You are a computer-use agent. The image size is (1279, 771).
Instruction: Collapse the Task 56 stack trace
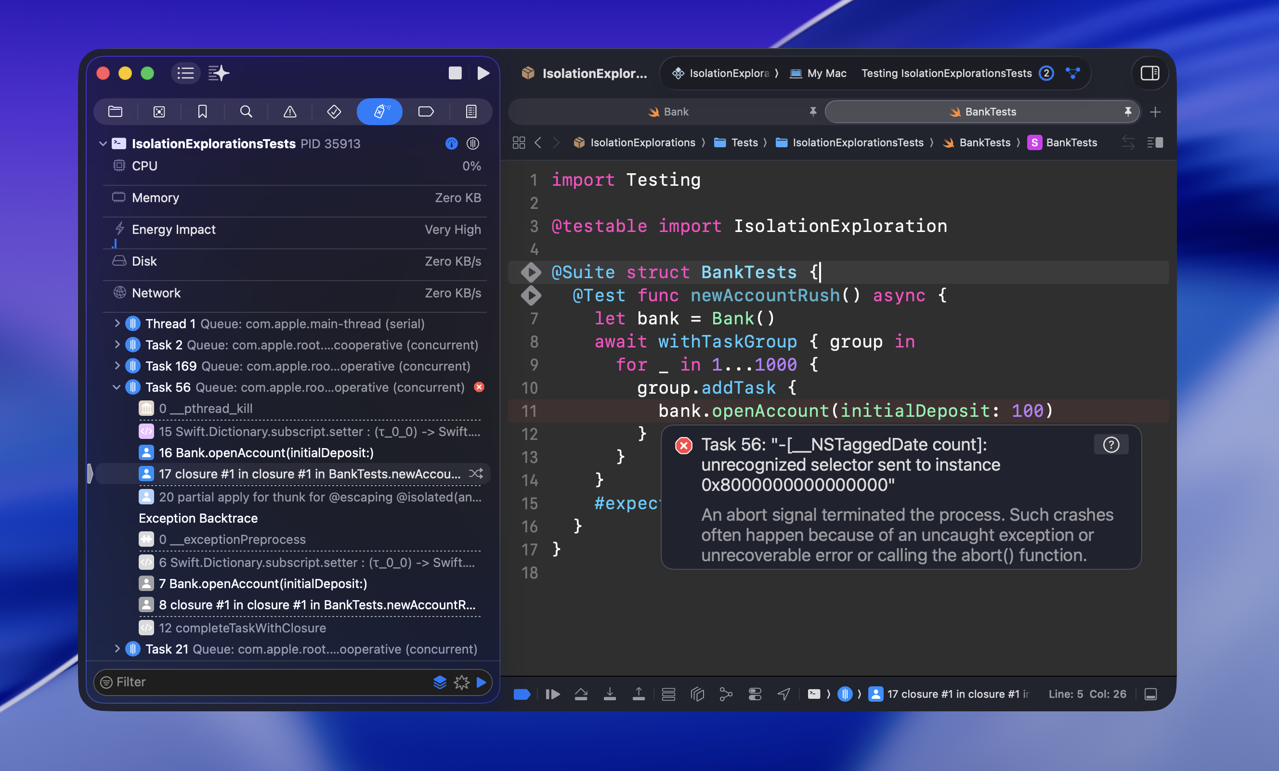(x=117, y=387)
